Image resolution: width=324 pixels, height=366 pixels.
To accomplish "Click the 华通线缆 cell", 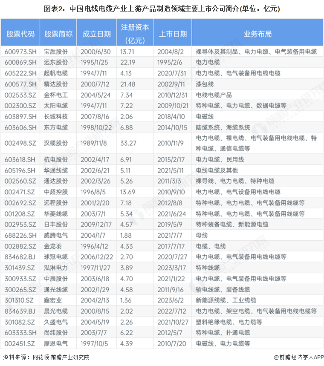I will click(56, 170).
